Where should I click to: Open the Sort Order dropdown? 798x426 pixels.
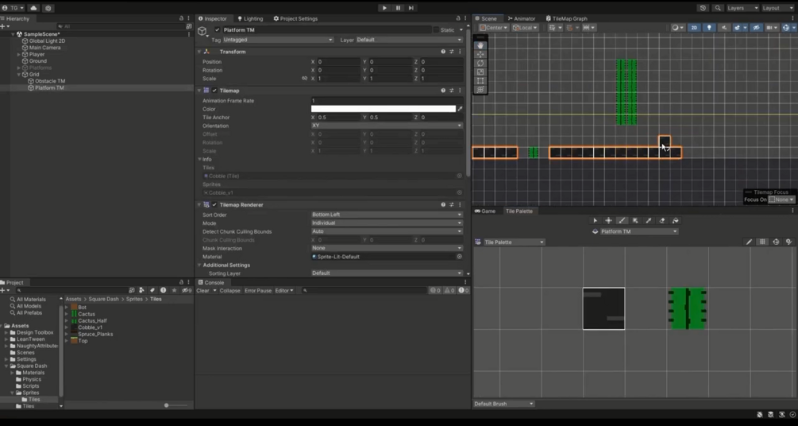(387, 215)
